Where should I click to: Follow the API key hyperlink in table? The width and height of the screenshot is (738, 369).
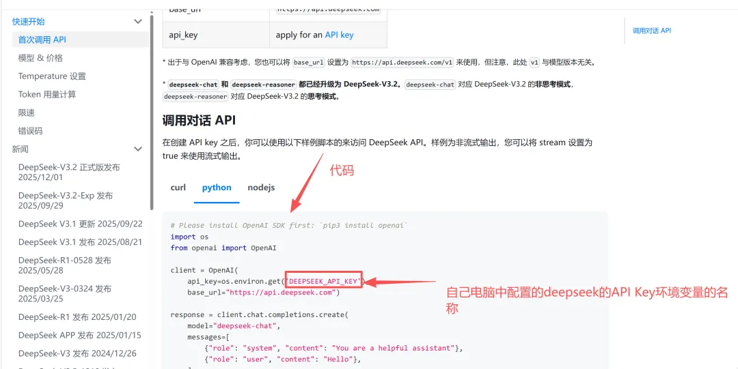tap(339, 35)
